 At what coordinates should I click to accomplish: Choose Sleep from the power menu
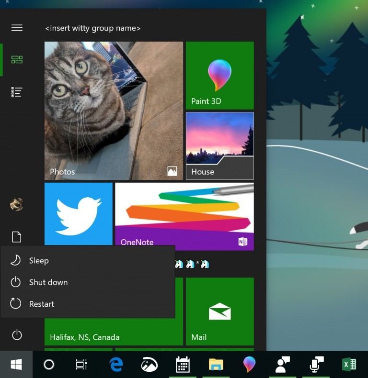(x=38, y=260)
